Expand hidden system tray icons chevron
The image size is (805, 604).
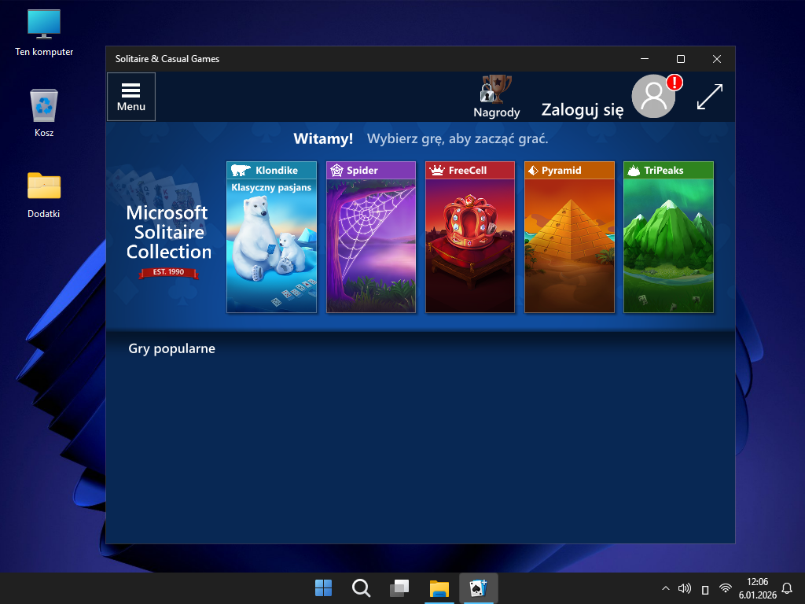[666, 588]
